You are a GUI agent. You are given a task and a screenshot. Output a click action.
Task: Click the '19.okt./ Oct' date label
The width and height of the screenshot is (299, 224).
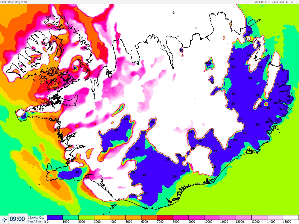[36, 217]
